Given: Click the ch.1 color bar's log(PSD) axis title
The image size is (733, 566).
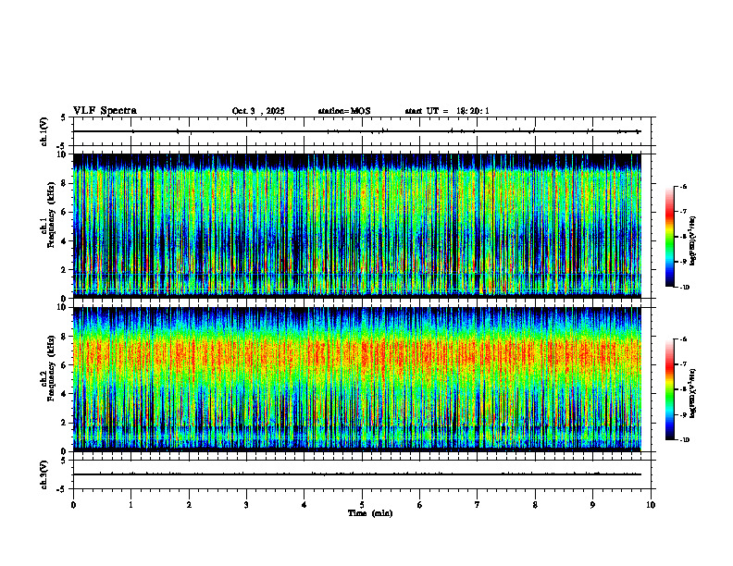Looking at the screenshot, I should 693,240.
